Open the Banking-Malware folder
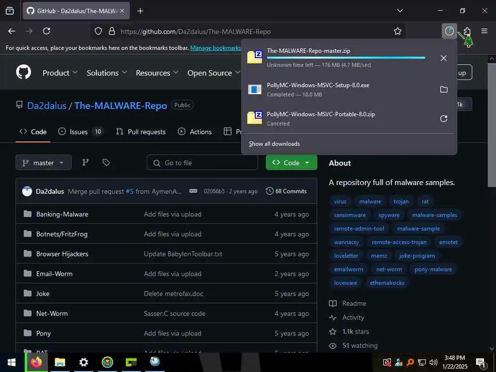The width and height of the screenshot is (496, 372). 62,215
